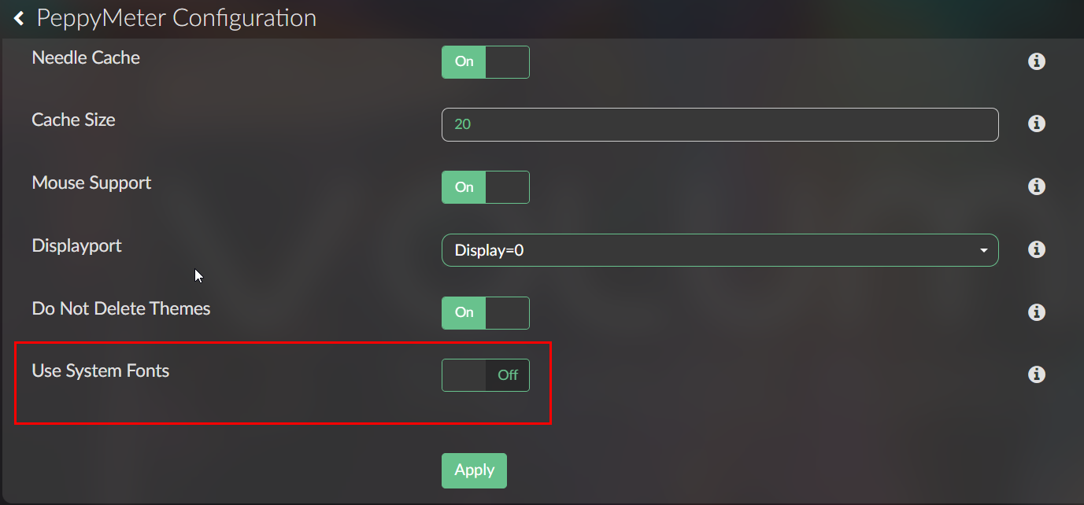The width and height of the screenshot is (1084, 505).
Task: Click the Displayport dropdown caret arrow
Action: tap(983, 251)
